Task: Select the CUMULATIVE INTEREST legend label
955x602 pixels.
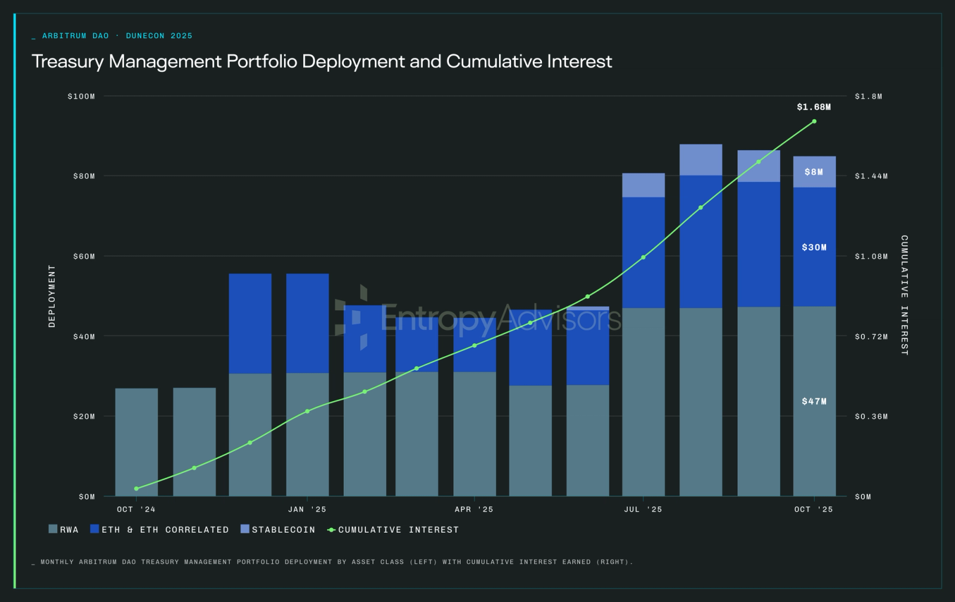Action: pyautogui.click(x=399, y=530)
